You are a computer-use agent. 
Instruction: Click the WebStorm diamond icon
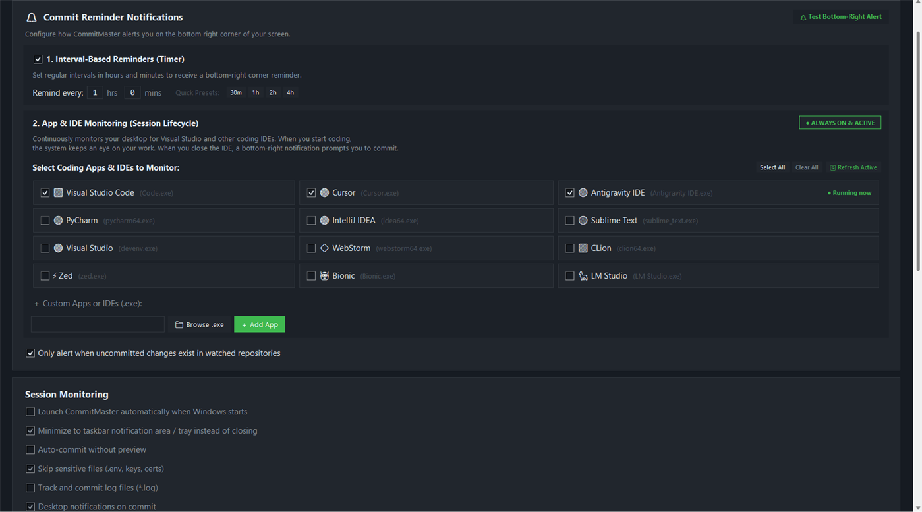(x=324, y=248)
